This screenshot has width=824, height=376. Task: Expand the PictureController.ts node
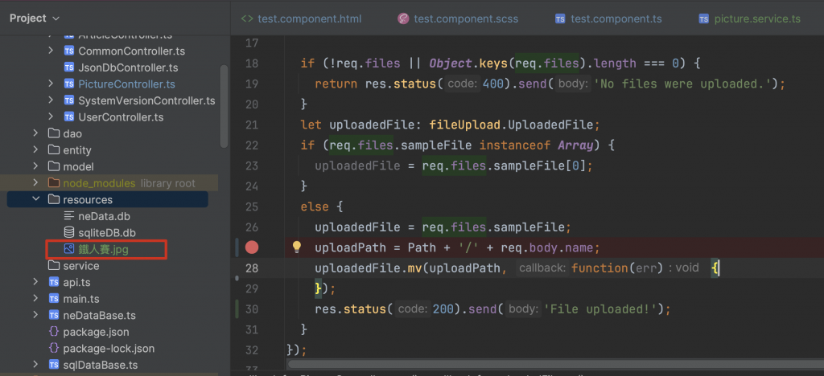pyautogui.click(x=51, y=84)
